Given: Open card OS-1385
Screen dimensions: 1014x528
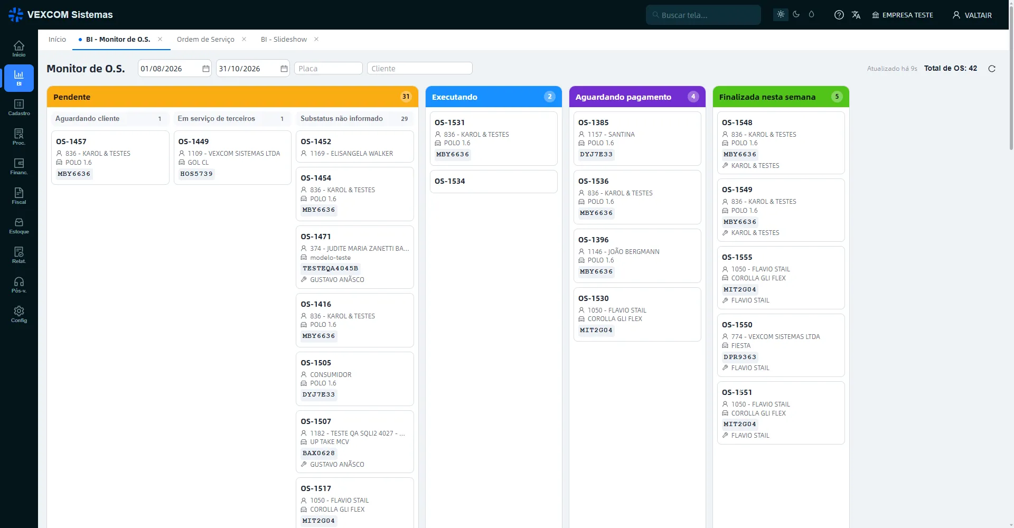Looking at the screenshot, I should coord(637,138).
